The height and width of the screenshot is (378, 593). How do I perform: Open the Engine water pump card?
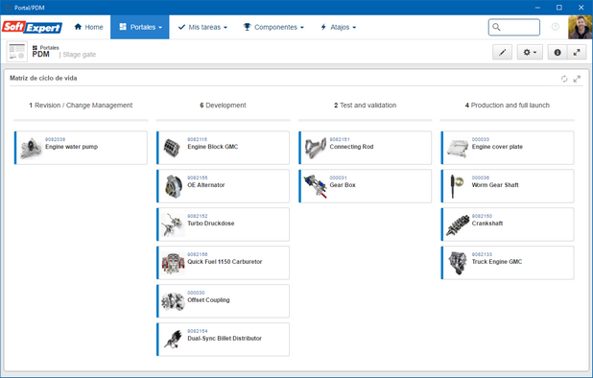point(81,148)
